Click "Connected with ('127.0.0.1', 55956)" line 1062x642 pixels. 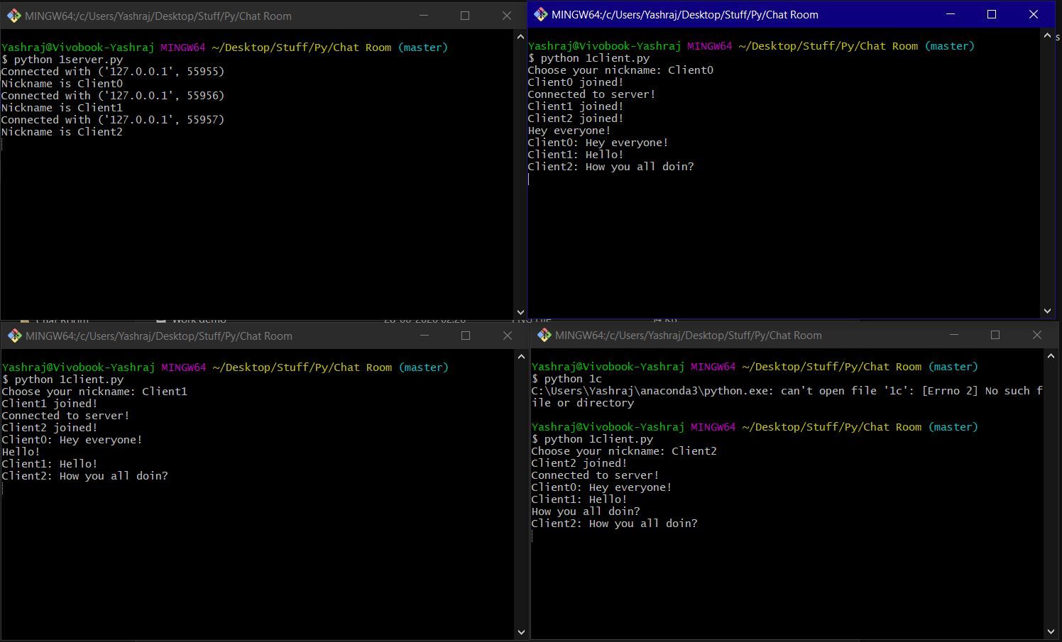113,96
